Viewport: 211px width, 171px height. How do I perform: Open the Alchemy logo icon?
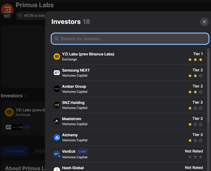coord(57,137)
